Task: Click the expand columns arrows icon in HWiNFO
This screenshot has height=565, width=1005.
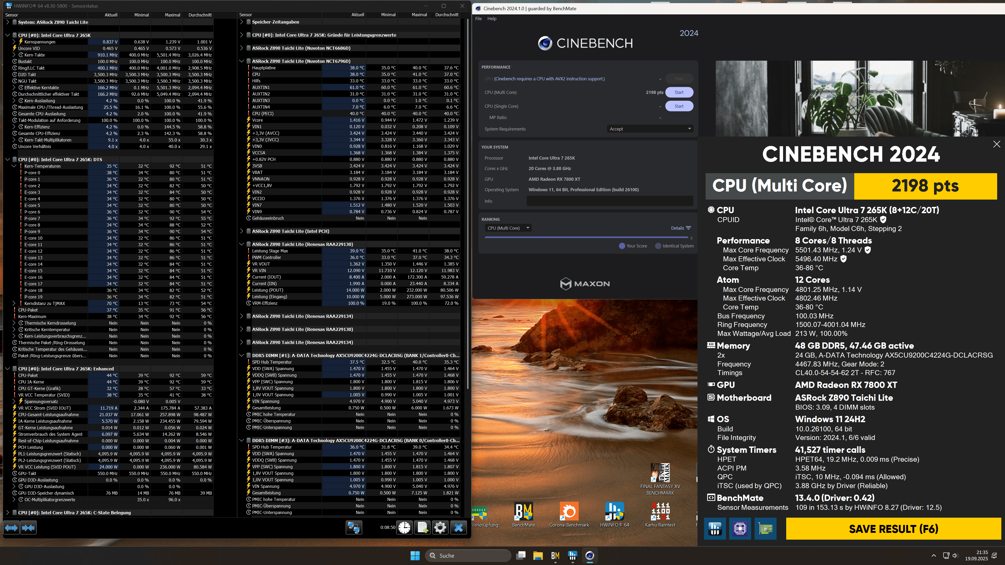Action: [x=11, y=528]
